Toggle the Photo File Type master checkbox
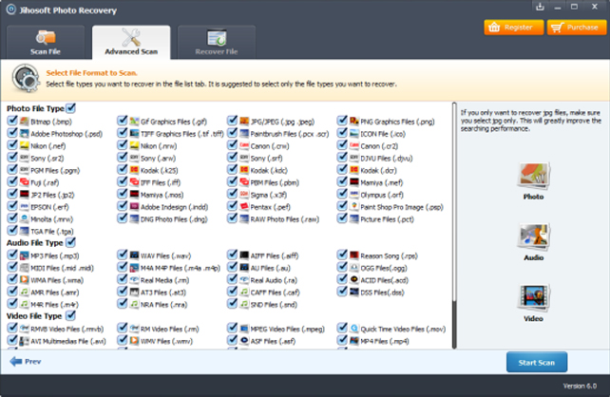The width and height of the screenshot is (610, 397). [x=70, y=109]
